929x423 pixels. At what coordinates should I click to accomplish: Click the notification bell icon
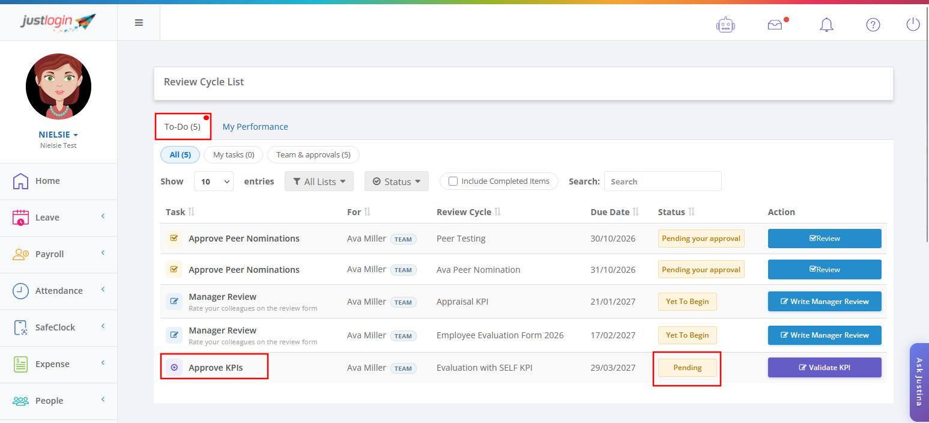(826, 25)
